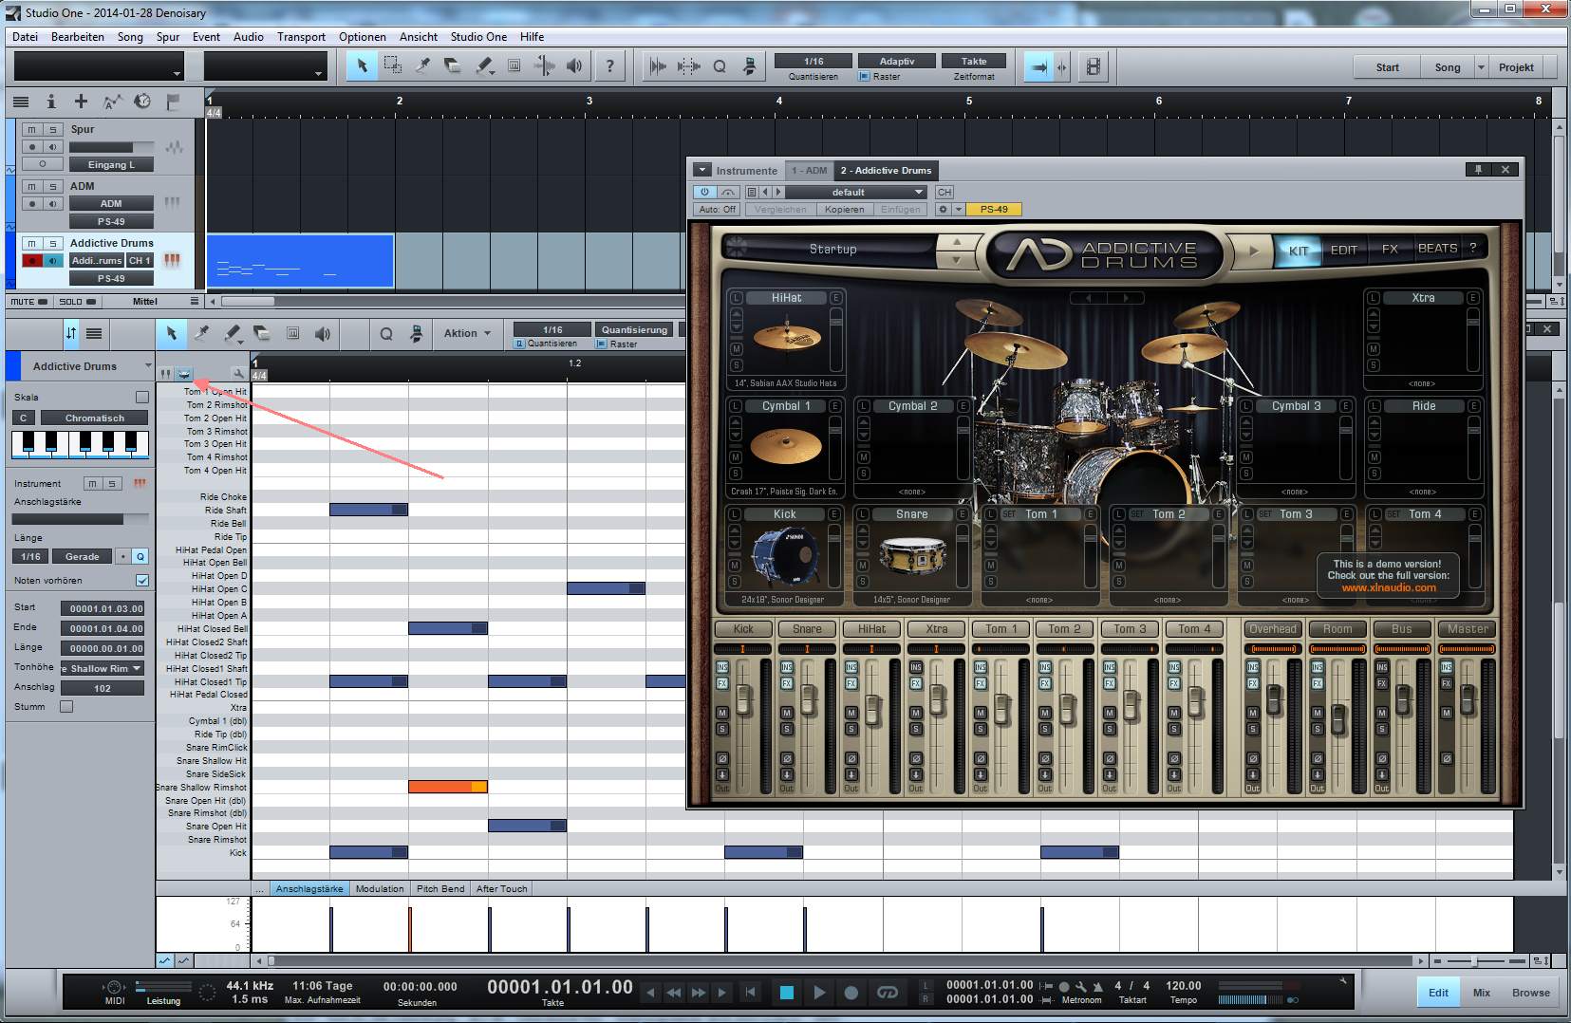Click the listen speaker tool in the music editor
This screenshot has width=1571, height=1023.
pos(323,333)
